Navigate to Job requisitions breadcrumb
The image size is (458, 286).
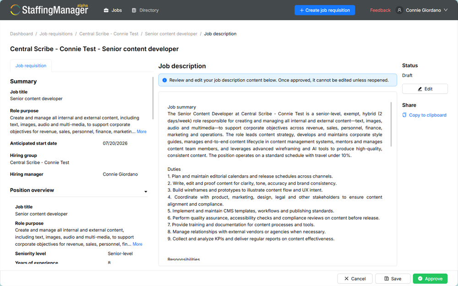56,34
